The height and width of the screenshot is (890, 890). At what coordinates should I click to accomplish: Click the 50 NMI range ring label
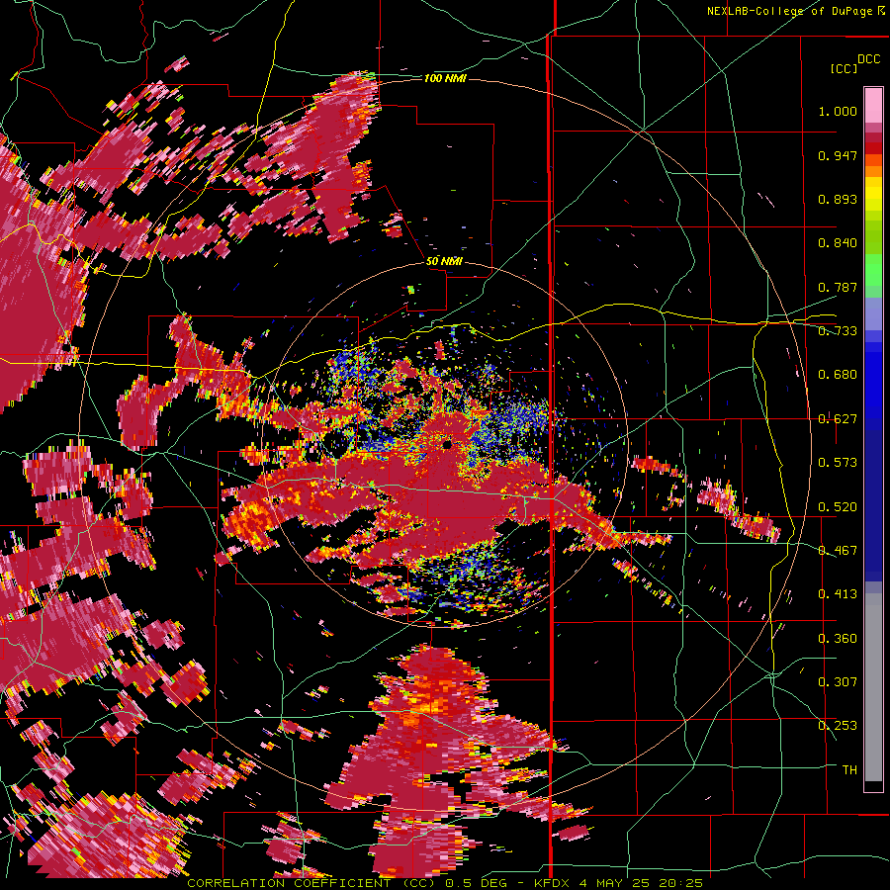pyautogui.click(x=444, y=261)
